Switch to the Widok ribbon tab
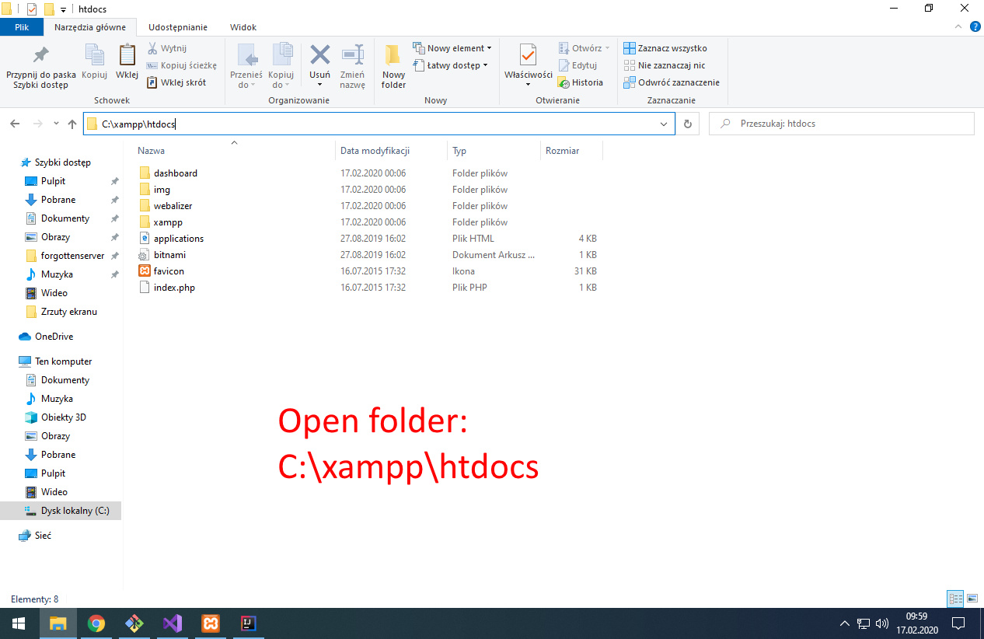This screenshot has width=984, height=639. (x=243, y=27)
